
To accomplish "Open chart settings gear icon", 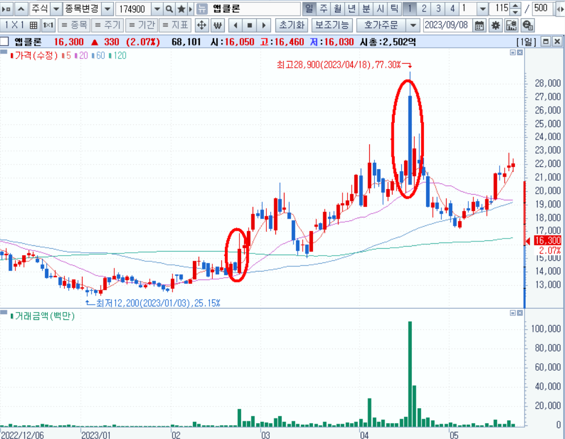I will coord(496,25).
